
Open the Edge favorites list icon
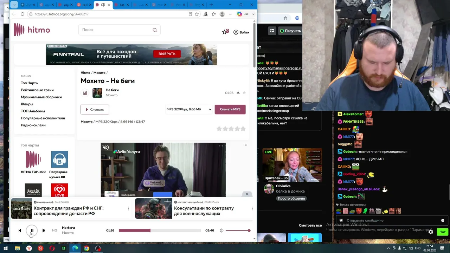point(213,14)
